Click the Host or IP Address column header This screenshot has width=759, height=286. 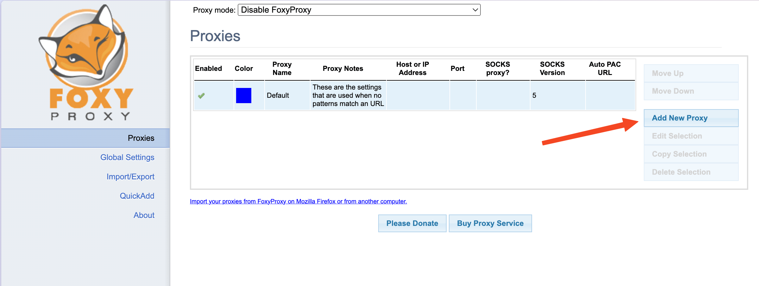click(412, 68)
